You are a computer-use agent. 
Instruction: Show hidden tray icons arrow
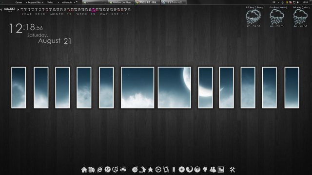(278, 2)
